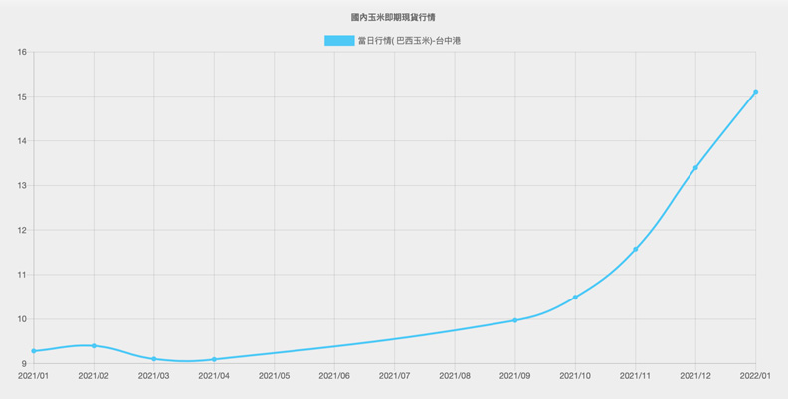Click the 2021/07 x-axis label
This screenshot has height=399, width=788.
point(395,376)
